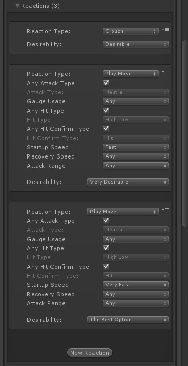Uncheck Any Attack Type in last reaction
The image size is (188, 366).
pos(106,221)
